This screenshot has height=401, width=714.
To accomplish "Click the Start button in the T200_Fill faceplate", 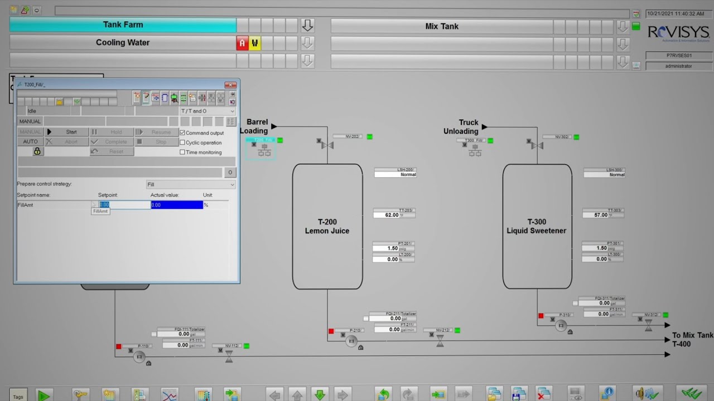I will click(67, 132).
